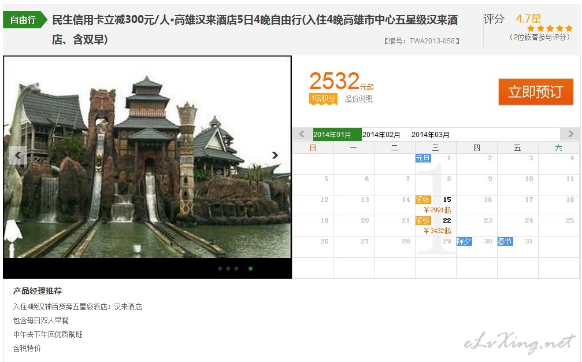582x362 pixels.
Task: Select the green active slideshow dot
Action: [x=250, y=268]
